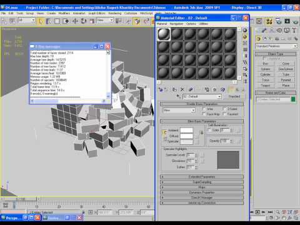Open Rendered Frame Window icon
Screen dimensions: 300x225
point(287,21)
